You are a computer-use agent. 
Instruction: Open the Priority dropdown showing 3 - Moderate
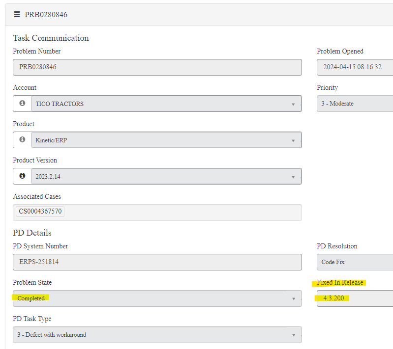tap(354, 104)
